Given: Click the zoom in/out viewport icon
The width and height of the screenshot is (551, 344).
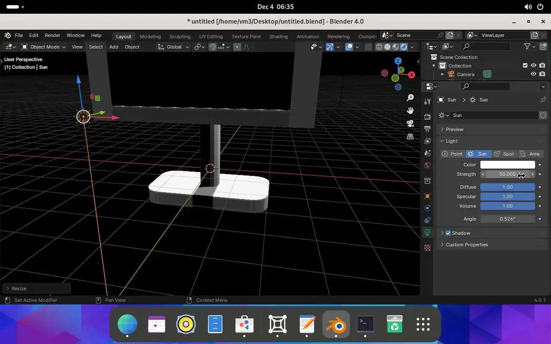Looking at the screenshot, I should coord(410,98).
